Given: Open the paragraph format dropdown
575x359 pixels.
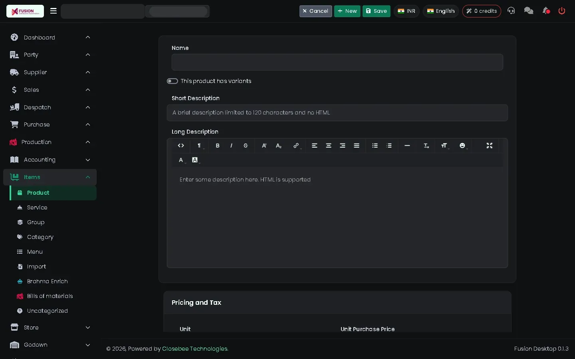Looking at the screenshot, I should 199,146.
